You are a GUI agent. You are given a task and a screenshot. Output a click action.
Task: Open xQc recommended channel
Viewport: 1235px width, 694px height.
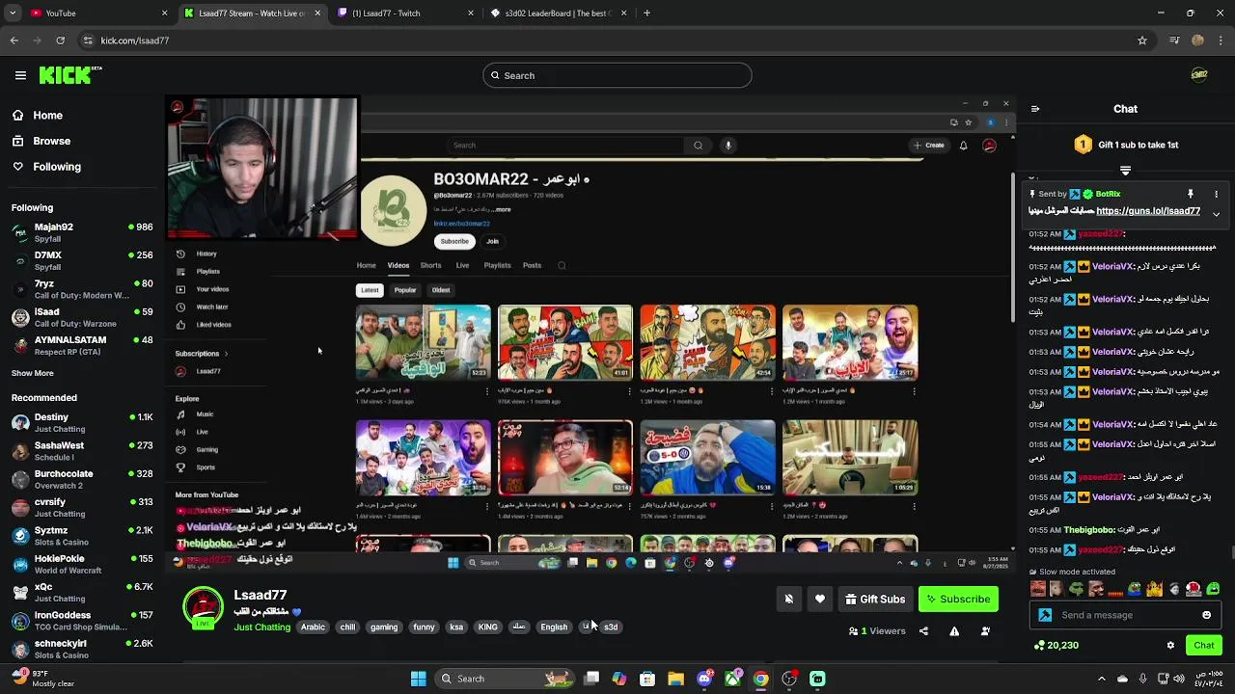click(x=82, y=592)
